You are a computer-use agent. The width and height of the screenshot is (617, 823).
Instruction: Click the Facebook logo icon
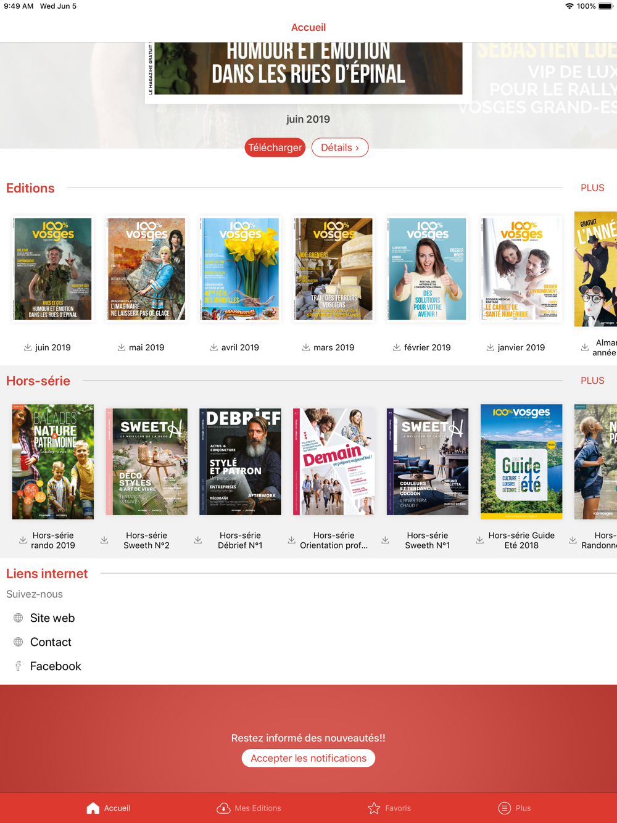coord(19,666)
